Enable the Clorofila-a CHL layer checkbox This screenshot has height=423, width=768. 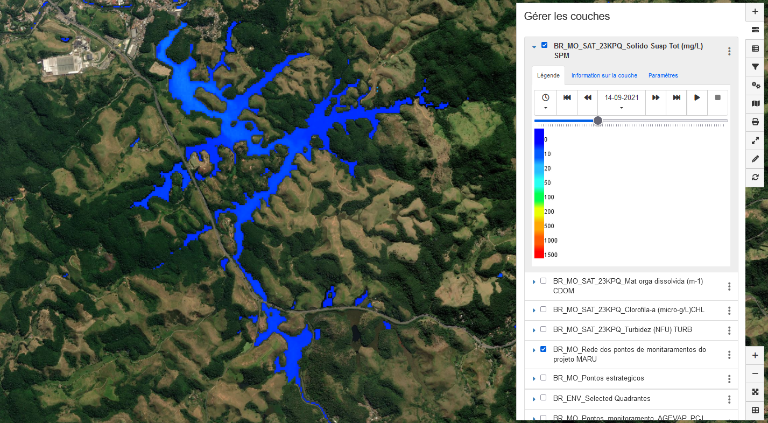[543, 309]
